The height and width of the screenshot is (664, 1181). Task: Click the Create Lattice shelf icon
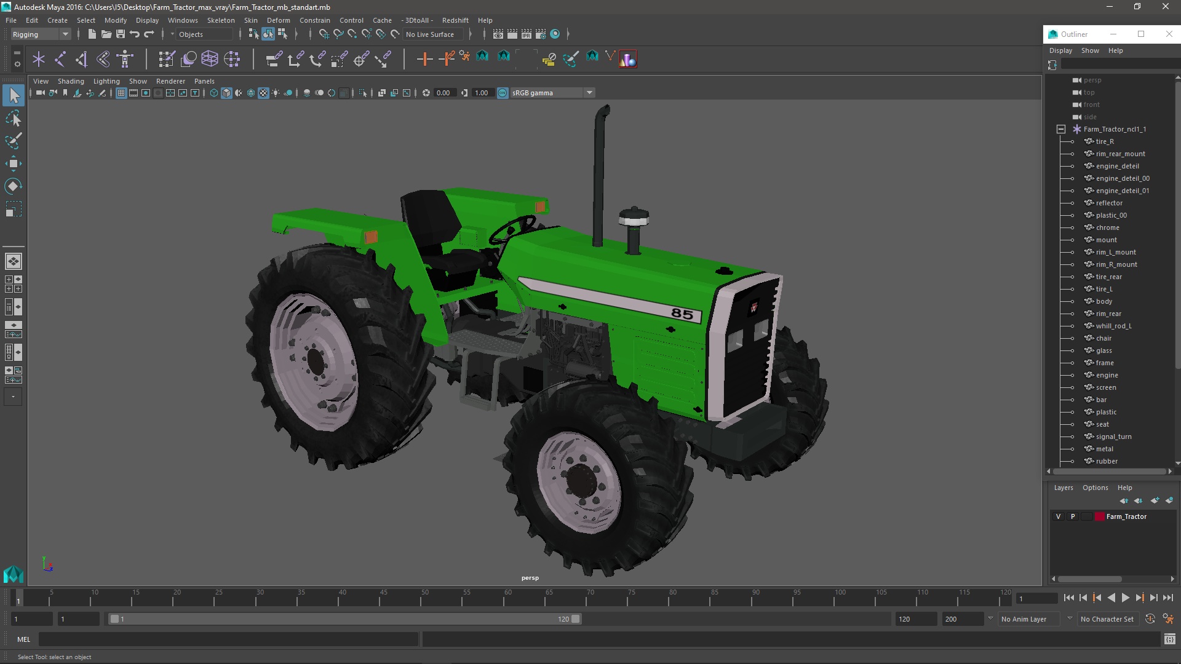pyautogui.click(x=210, y=59)
